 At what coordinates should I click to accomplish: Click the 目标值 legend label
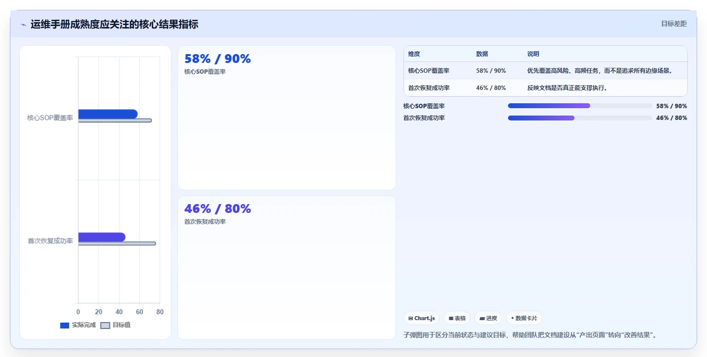(x=122, y=325)
